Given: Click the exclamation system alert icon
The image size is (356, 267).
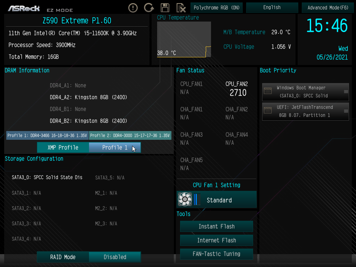Looking at the screenshot, I should pyautogui.click(x=133, y=8).
